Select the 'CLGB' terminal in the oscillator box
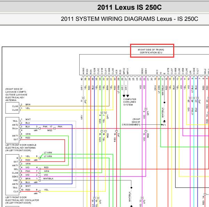 pos(15,173)
